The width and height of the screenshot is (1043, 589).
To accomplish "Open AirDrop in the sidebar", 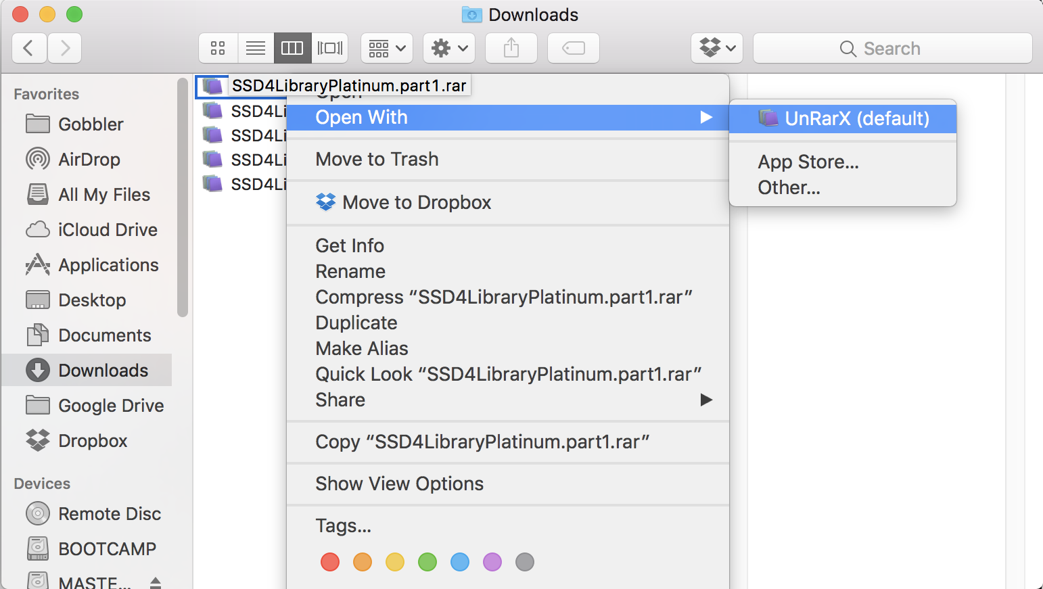I will tap(89, 160).
